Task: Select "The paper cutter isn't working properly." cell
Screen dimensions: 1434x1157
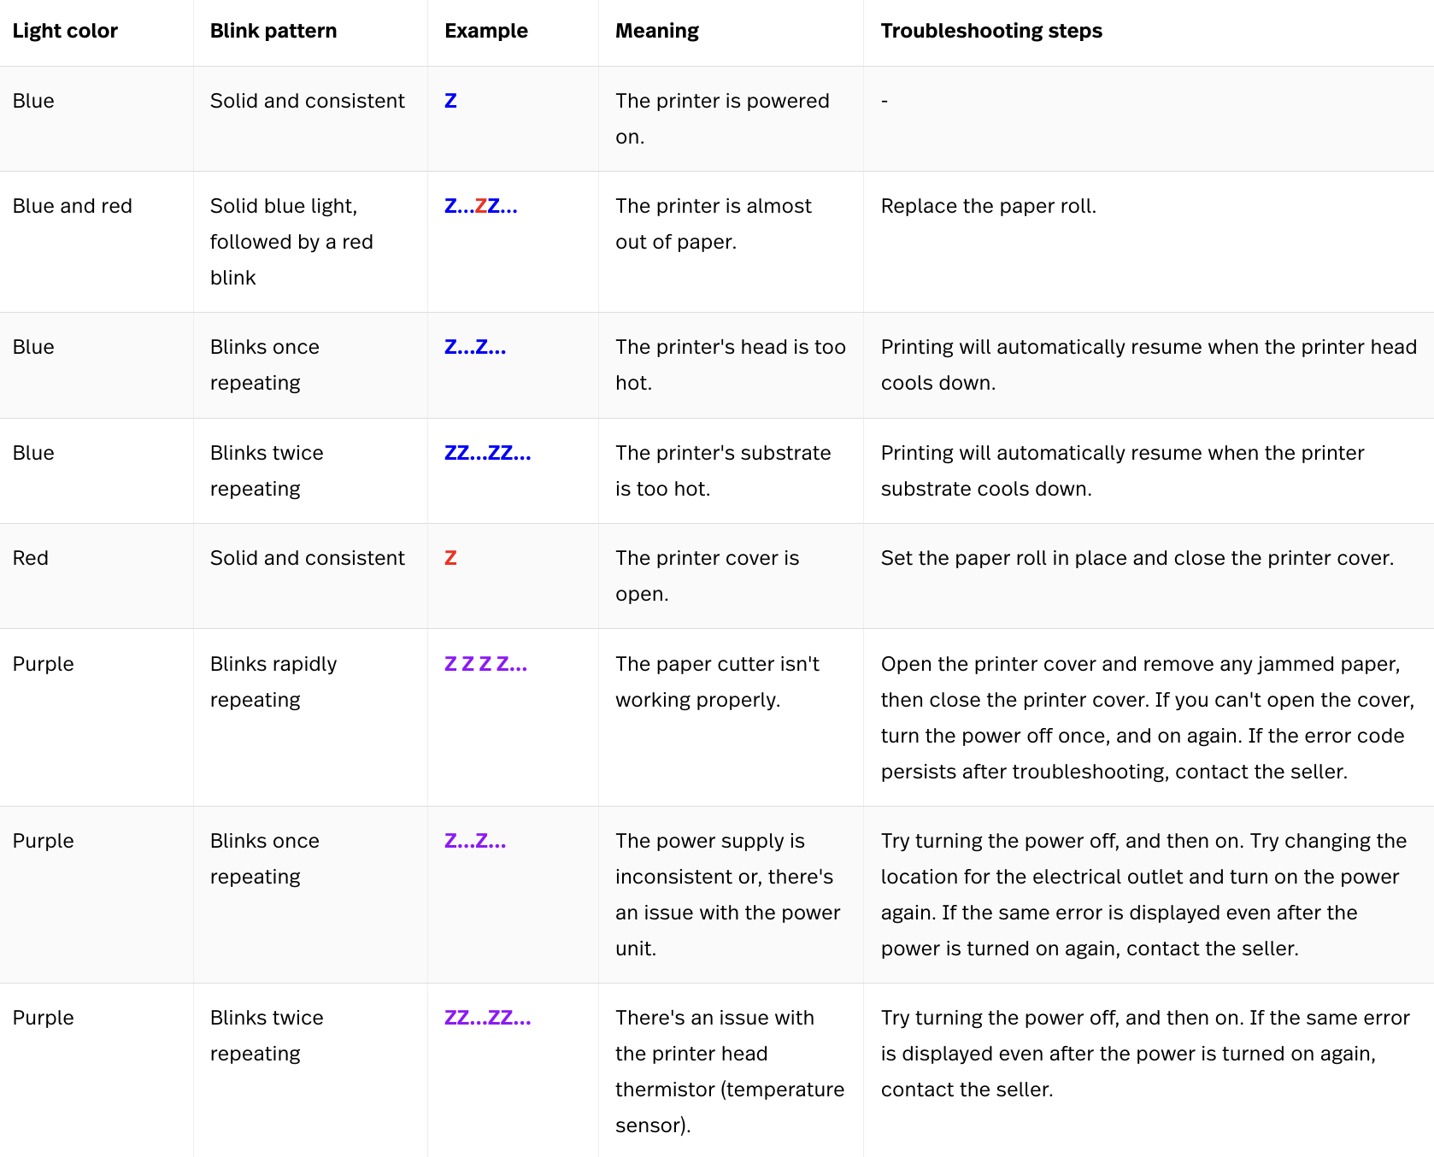Action: tap(717, 682)
